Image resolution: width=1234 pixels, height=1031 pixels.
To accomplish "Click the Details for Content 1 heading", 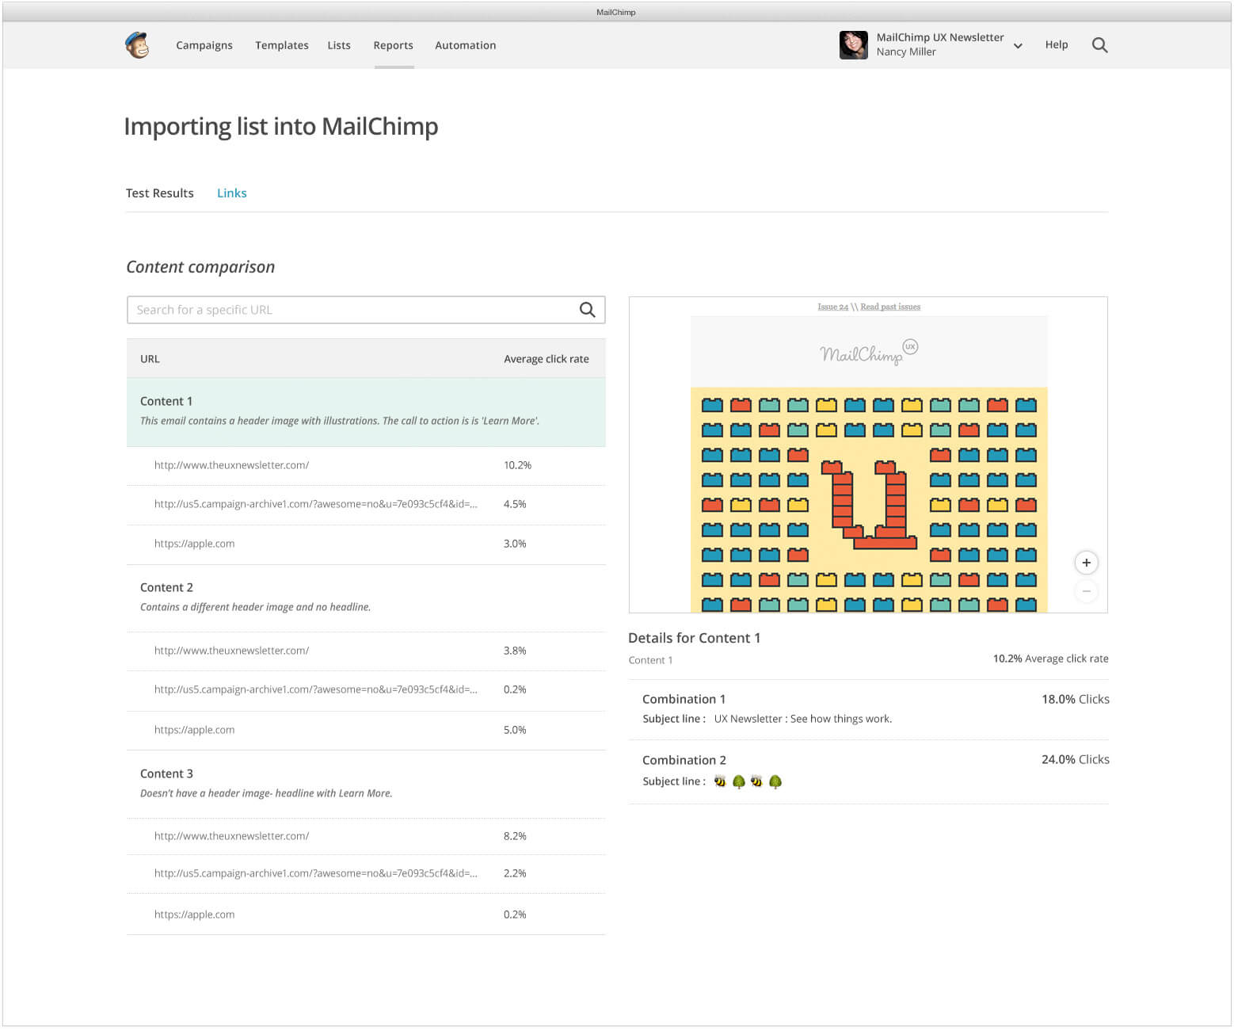I will click(x=694, y=638).
